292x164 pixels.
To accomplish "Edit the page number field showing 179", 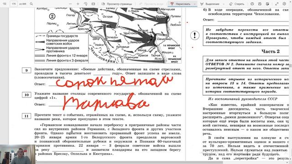I will (14, 4).
